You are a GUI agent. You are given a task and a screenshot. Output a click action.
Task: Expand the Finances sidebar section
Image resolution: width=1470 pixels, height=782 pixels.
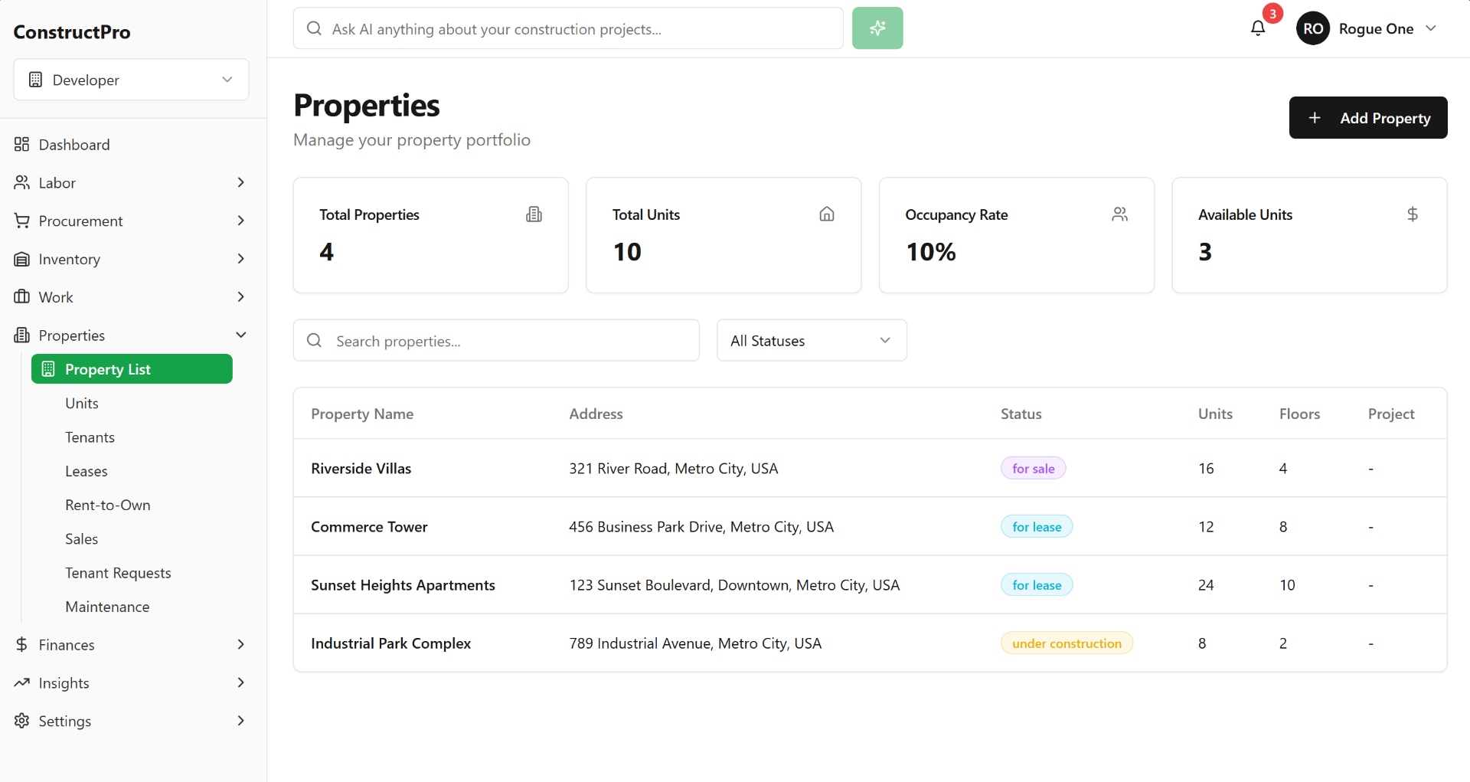(x=240, y=644)
